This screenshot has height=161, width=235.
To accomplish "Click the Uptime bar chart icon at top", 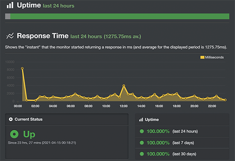I will (10, 5).
